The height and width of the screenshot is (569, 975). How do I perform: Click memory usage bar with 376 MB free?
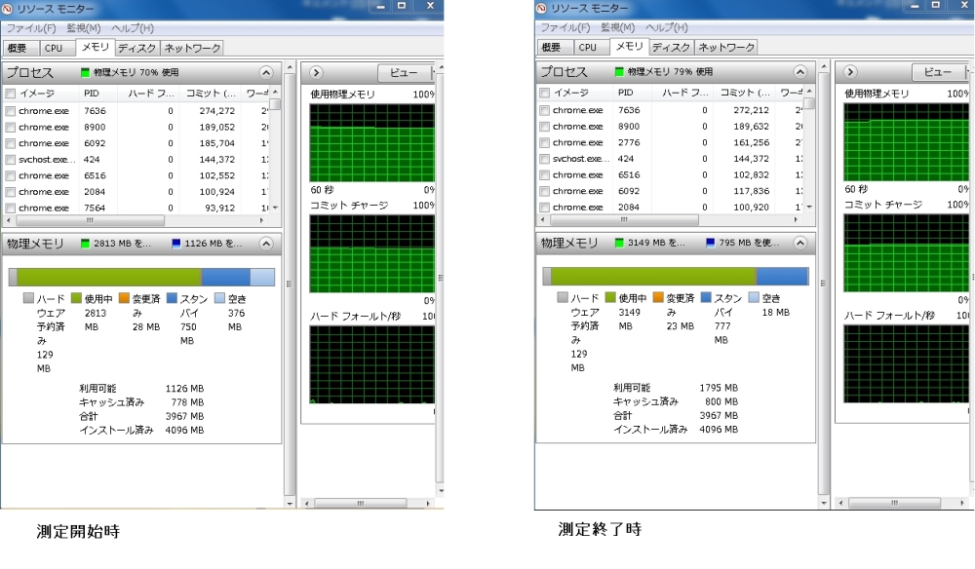click(x=141, y=278)
